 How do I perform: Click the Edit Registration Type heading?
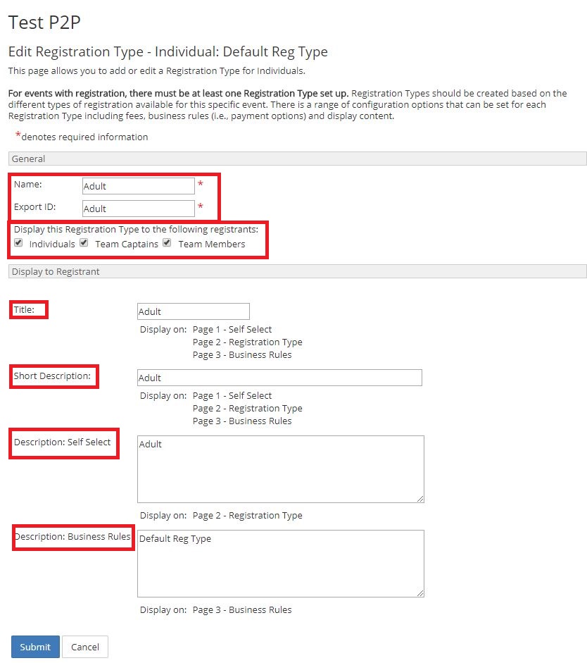pos(168,51)
